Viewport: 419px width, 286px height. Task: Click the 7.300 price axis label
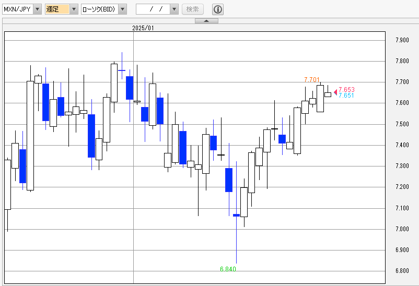click(x=402, y=166)
